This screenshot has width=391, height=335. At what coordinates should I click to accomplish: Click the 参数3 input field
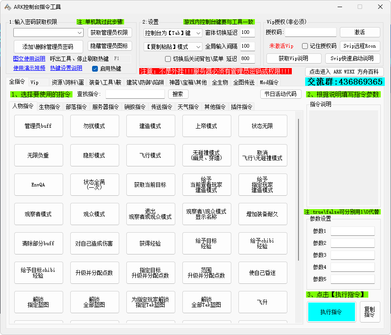point(353,255)
